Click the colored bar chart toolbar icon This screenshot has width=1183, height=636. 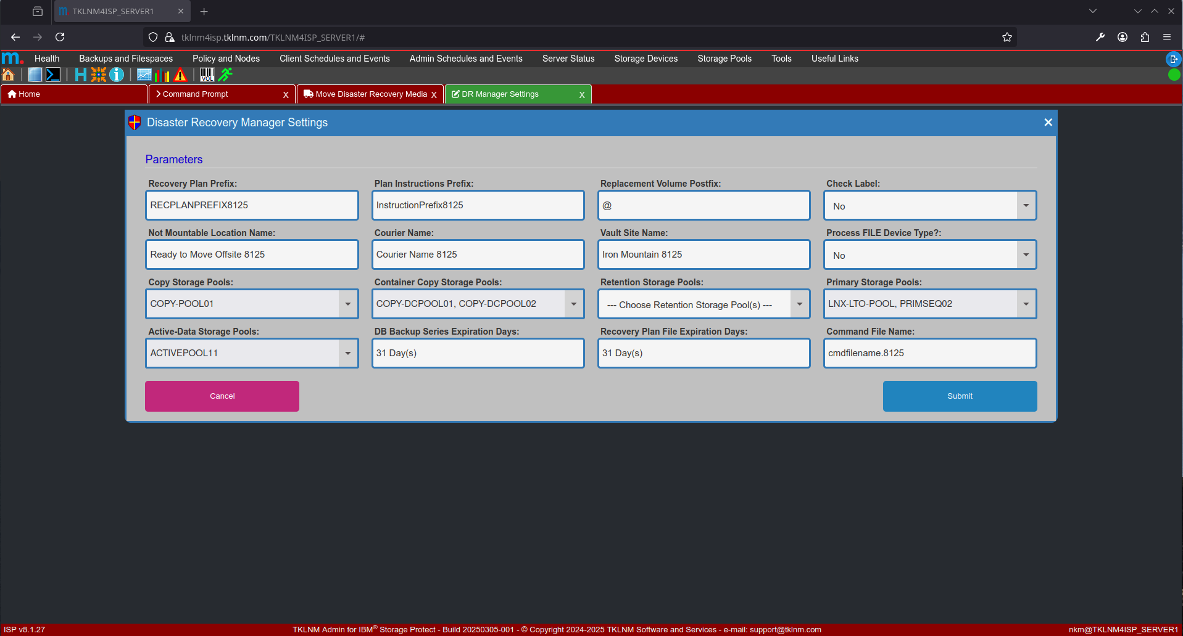point(162,75)
